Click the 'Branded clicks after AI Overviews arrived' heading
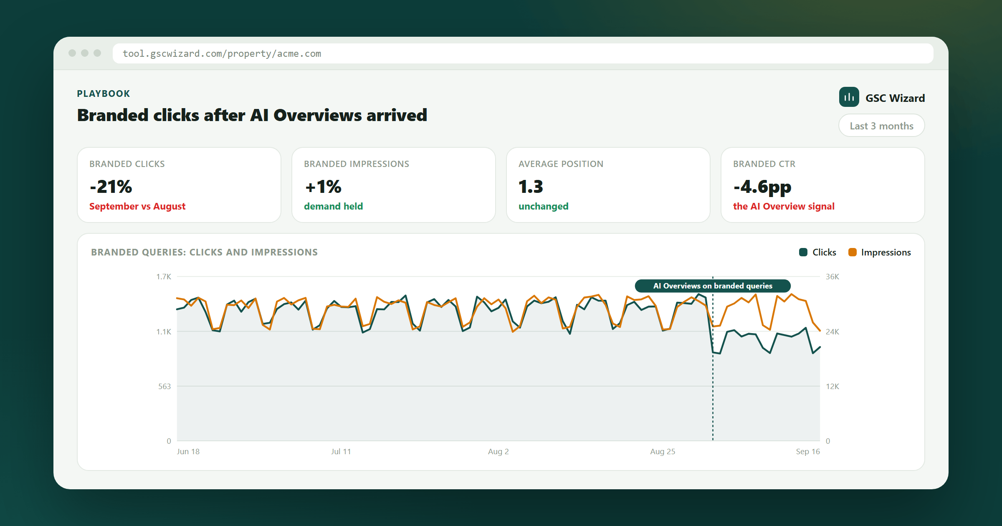 252,115
